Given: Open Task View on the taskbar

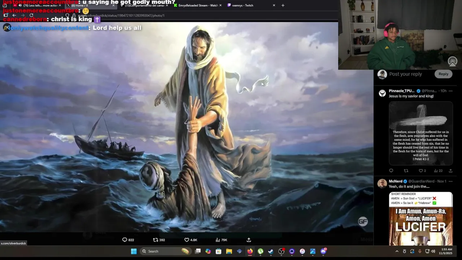Looking at the screenshot, I should coord(198,251).
